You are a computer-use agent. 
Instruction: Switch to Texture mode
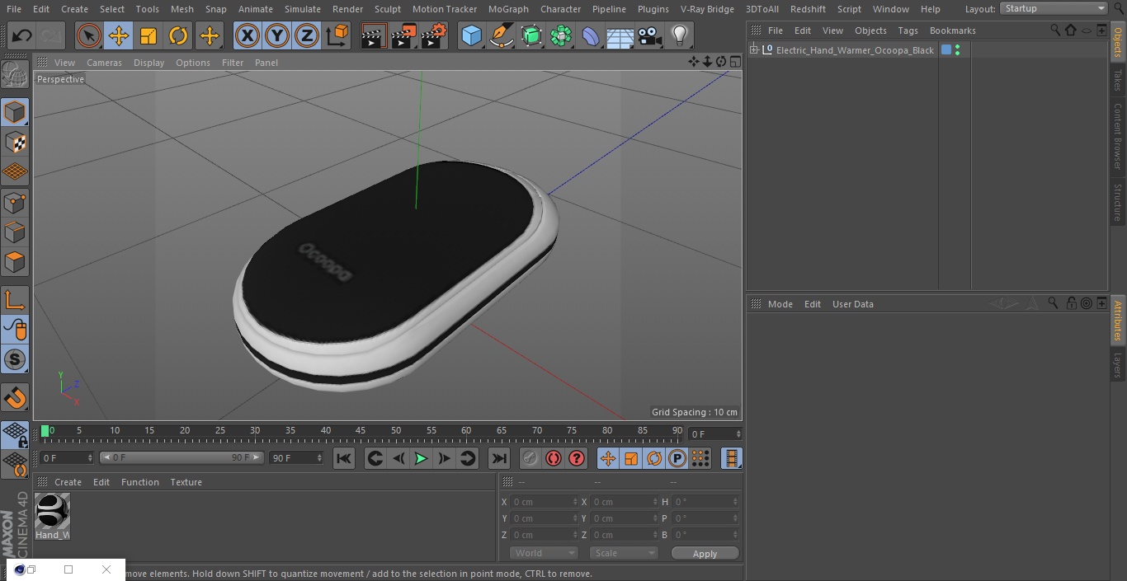click(15, 143)
